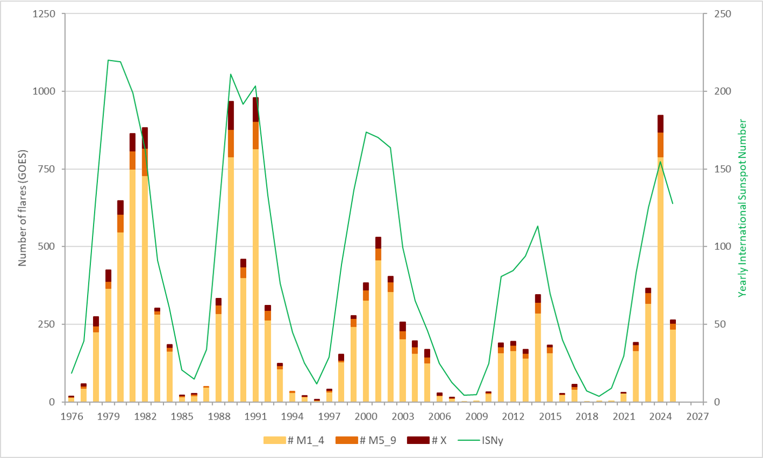Select the 2027 label on the x-axis
Viewport: 763px width, 458px height.
pyautogui.click(x=697, y=416)
